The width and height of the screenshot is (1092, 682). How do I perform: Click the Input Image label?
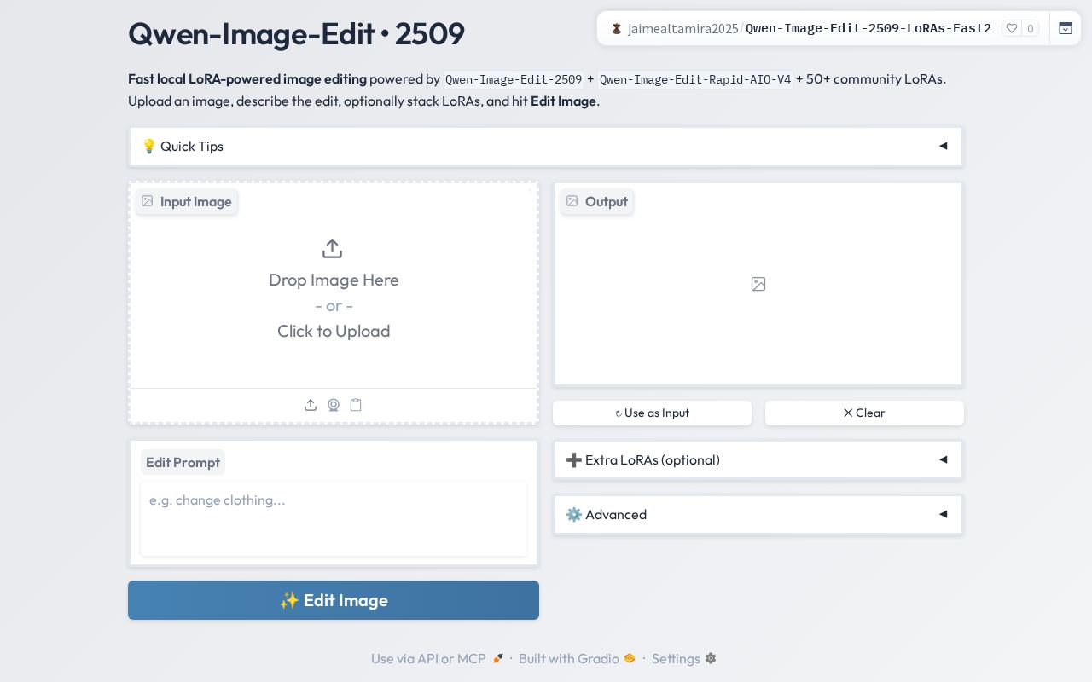pyautogui.click(x=187, y=202)
